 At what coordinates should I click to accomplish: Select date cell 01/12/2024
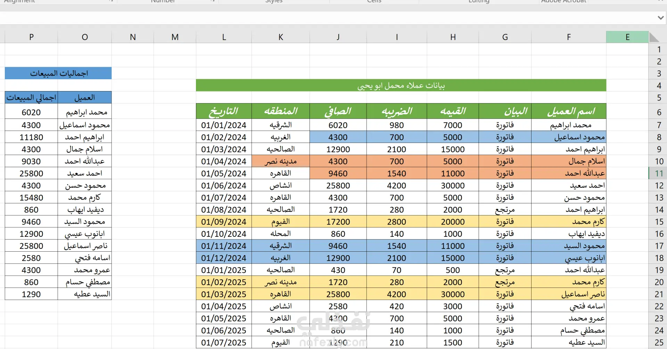click(224, 258)
